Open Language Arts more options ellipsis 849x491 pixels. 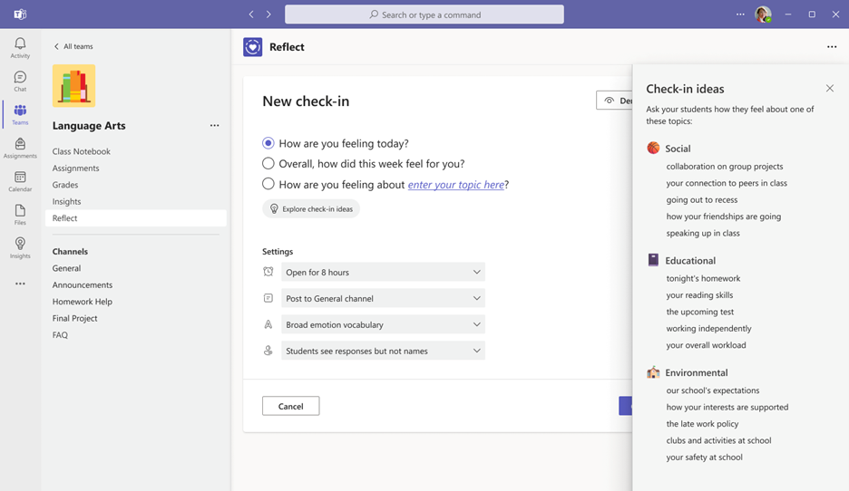click(214, 125)
